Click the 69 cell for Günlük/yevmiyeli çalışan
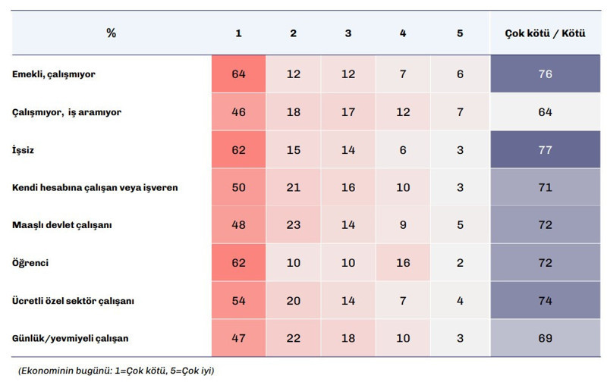The height and width of the screenshot is (382, 607). point(544,338)
